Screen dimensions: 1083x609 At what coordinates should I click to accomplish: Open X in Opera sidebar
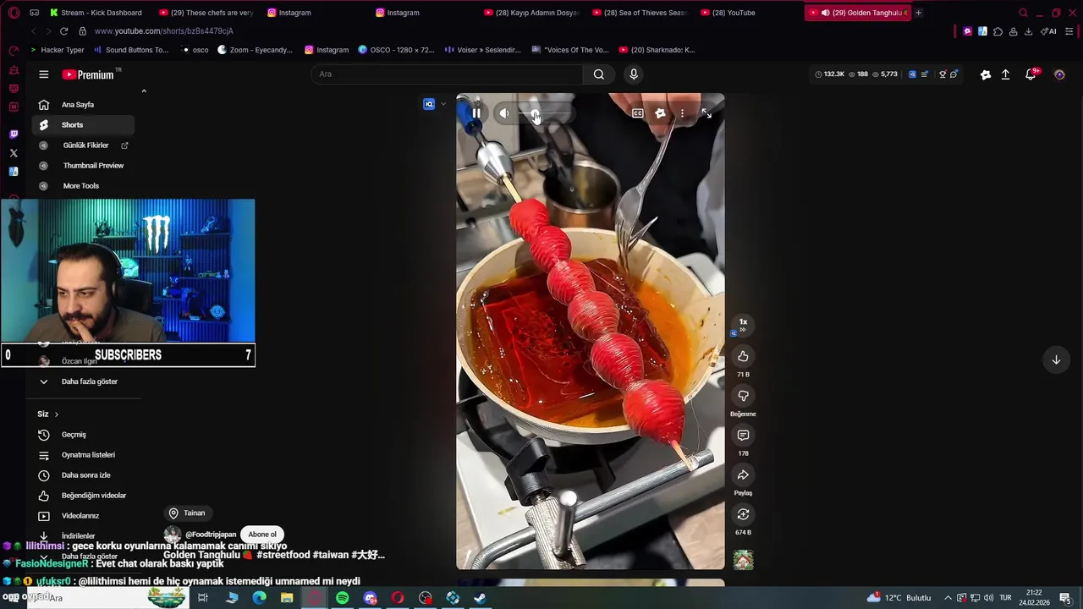click(x=14, y=153)
